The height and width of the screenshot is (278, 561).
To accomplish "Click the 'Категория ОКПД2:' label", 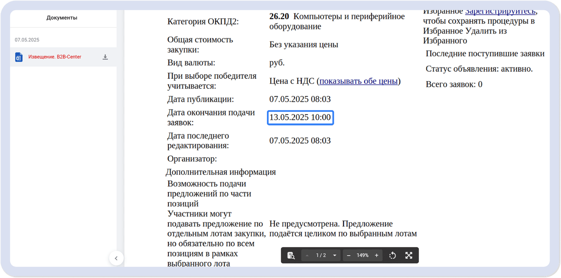I will (x=203, y=21).
